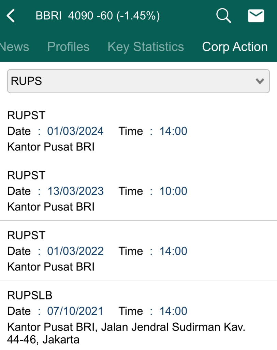Screen dimensions: 277x350
Task: Select the Corp Action tab
Action: (235, 47)
